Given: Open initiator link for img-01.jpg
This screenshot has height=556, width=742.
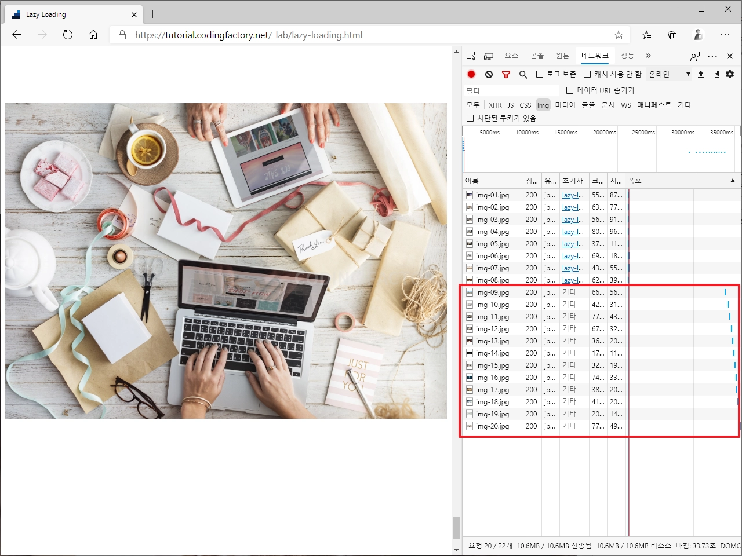Looking at the screenshot, I should coord(573,195).
